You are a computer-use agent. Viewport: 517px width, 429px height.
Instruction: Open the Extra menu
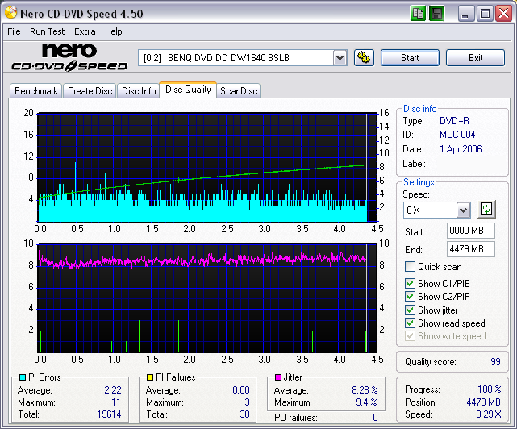point(85,31)
